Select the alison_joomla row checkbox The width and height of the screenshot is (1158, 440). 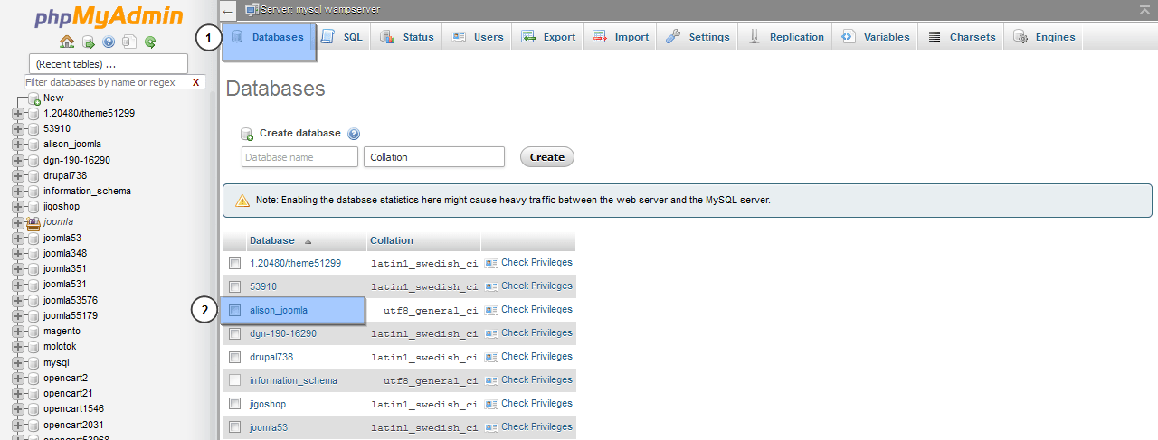(234, 310)
